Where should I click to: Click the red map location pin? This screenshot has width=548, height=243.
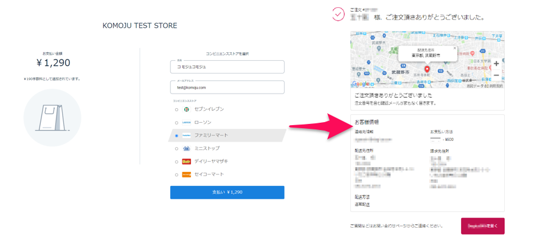click(x=426, y=69)
